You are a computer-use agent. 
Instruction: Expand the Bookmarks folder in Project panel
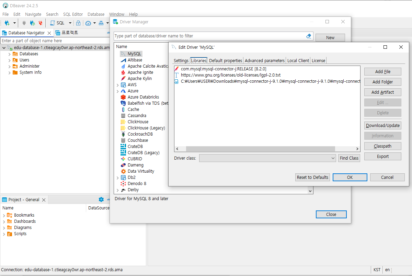(4, 216)
